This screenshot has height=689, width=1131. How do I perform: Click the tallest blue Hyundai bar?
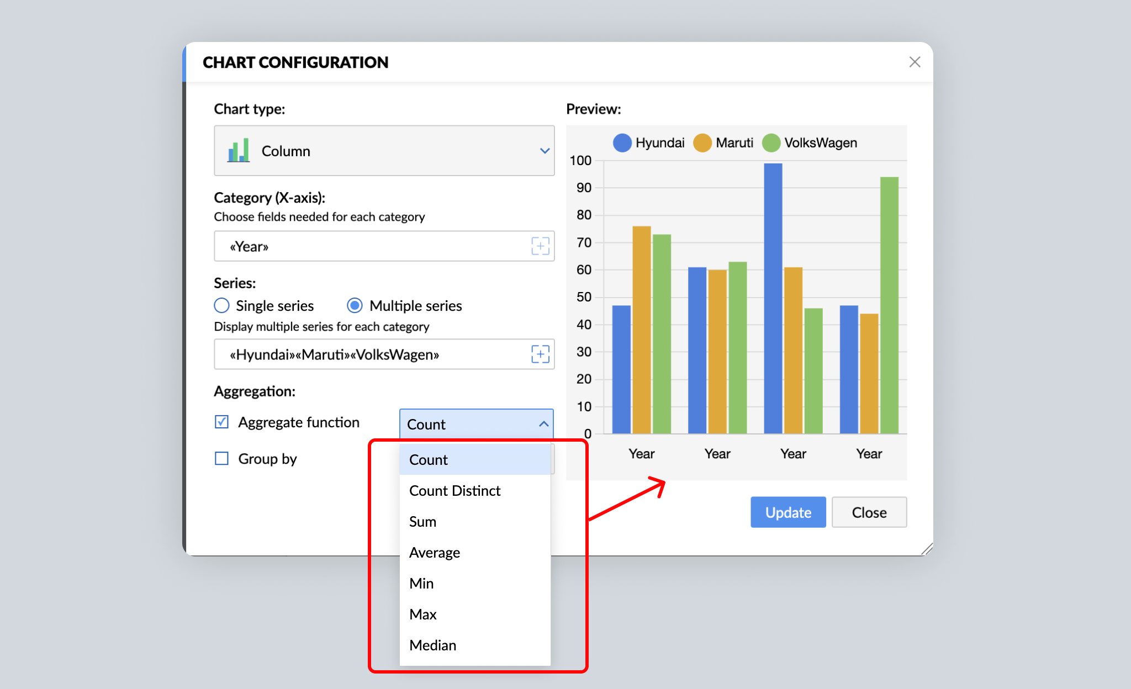click(x=773, y=298)
